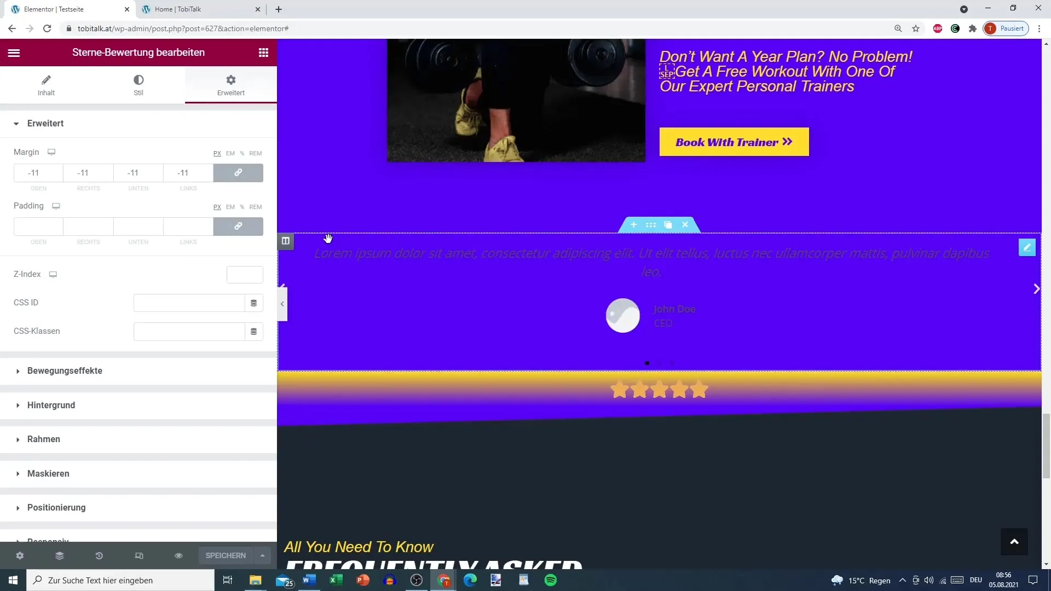Click the Book With Trainer button

pos(734,142)
